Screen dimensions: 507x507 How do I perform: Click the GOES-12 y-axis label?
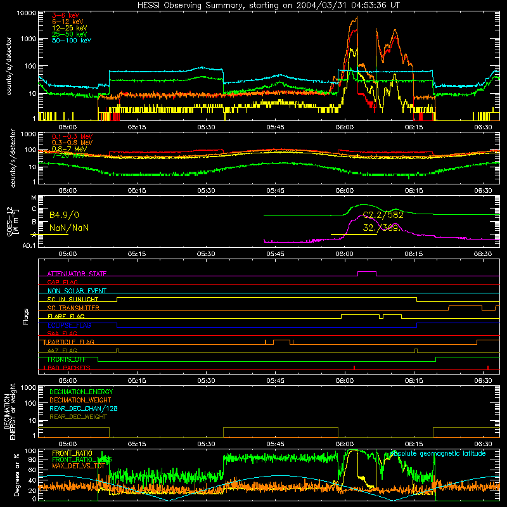(12, 222)
